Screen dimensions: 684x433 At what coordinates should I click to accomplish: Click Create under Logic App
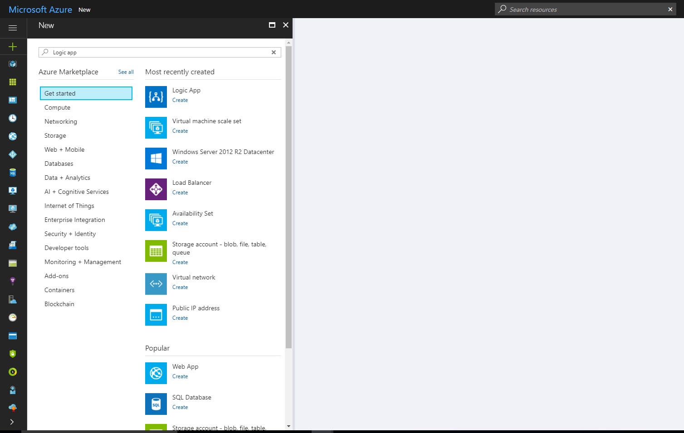click(180, 100)
